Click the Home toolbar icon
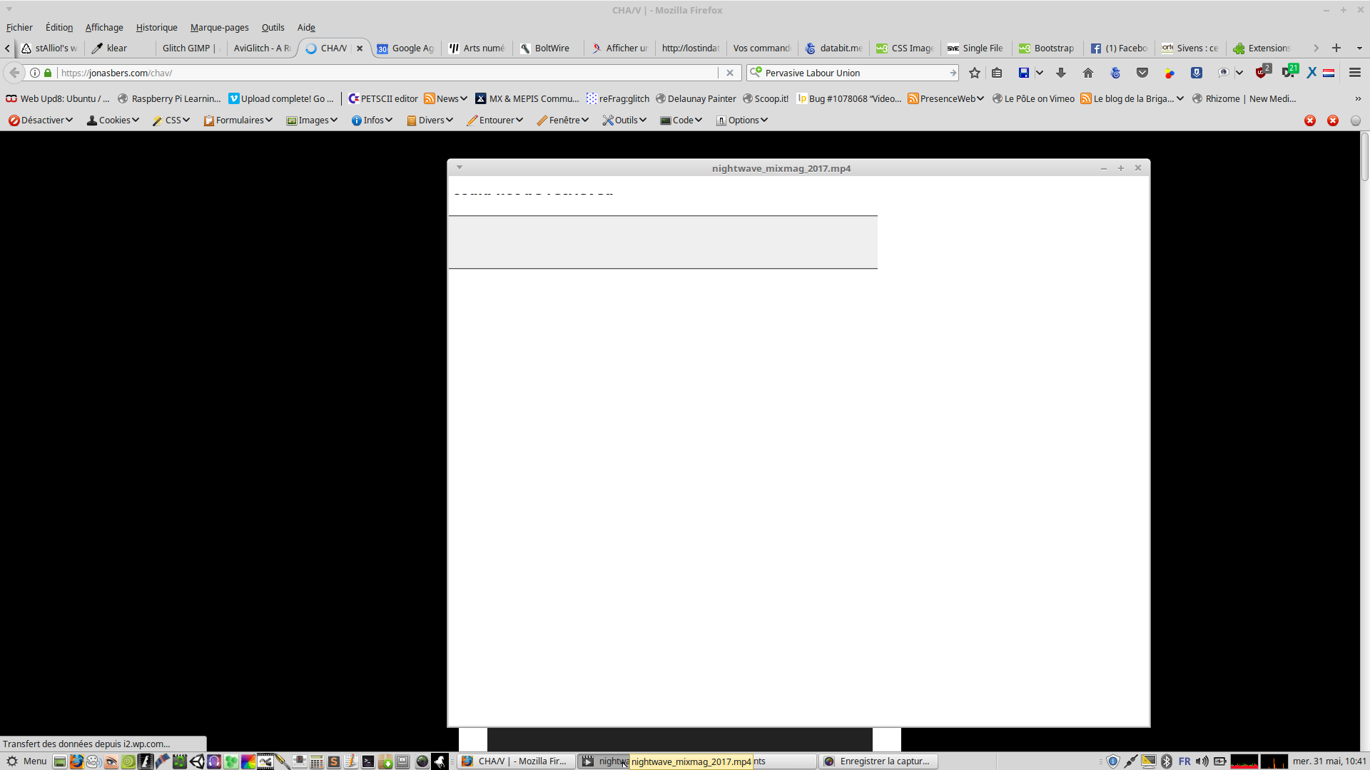The image size is (1370, 770). (1088, 73)
